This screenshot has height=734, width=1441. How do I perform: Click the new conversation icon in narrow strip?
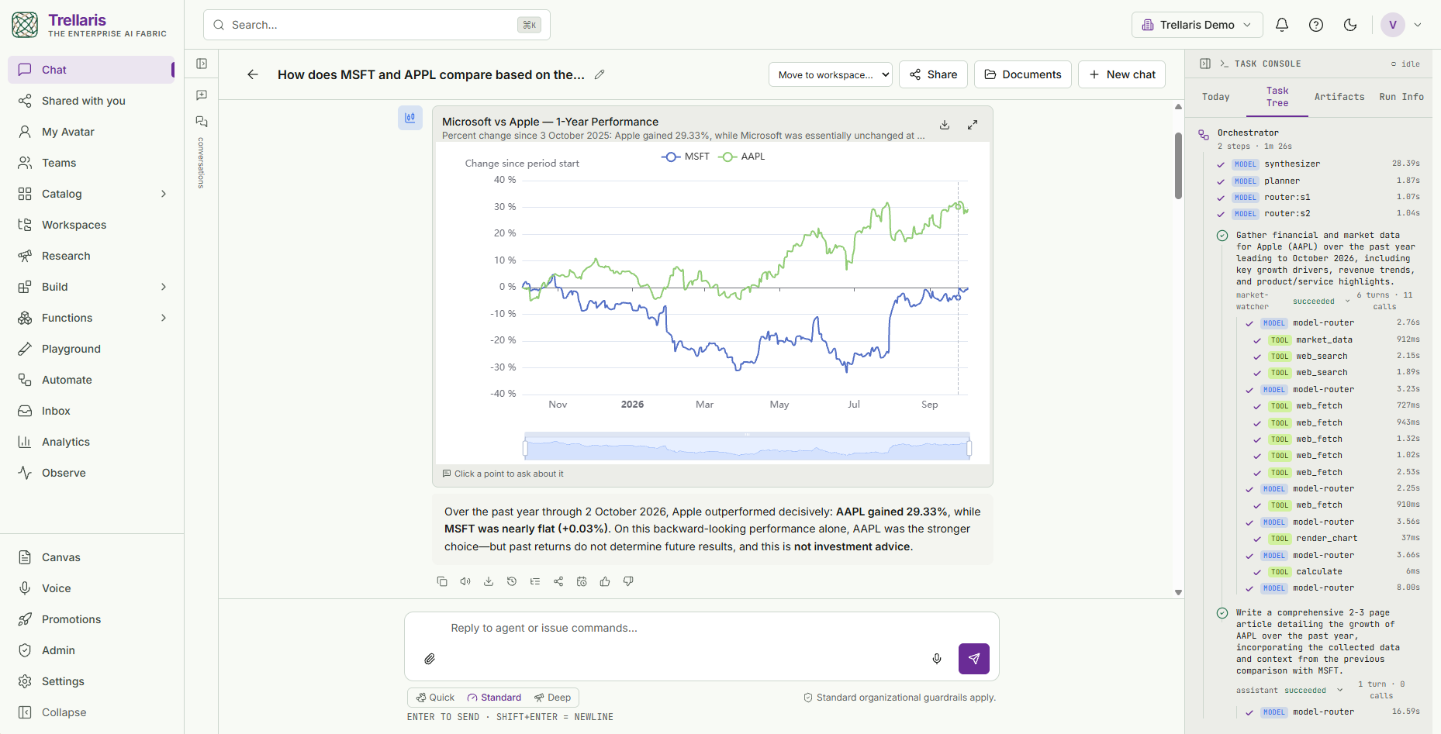pos(202,95)
